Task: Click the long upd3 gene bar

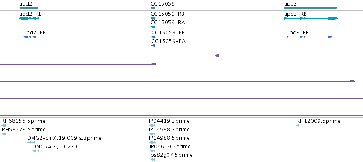Action: click(311, 8)
